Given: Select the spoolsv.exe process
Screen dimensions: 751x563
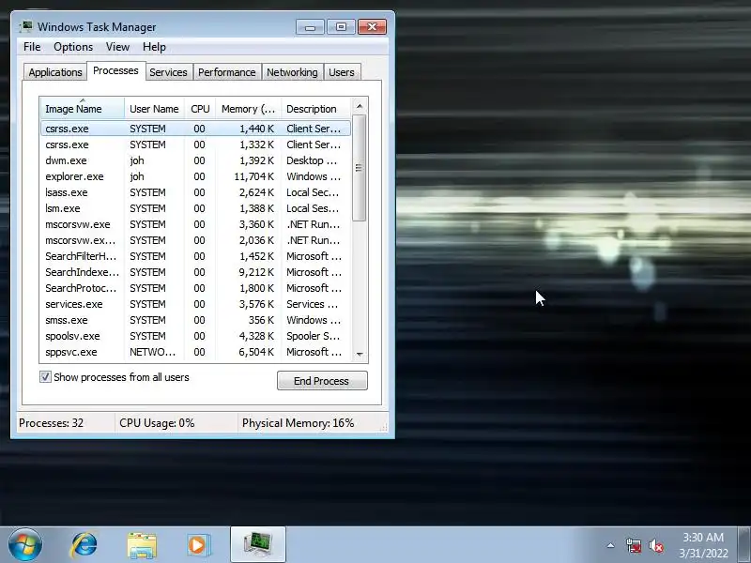Looking at the screenshot, I should point(195,336).
